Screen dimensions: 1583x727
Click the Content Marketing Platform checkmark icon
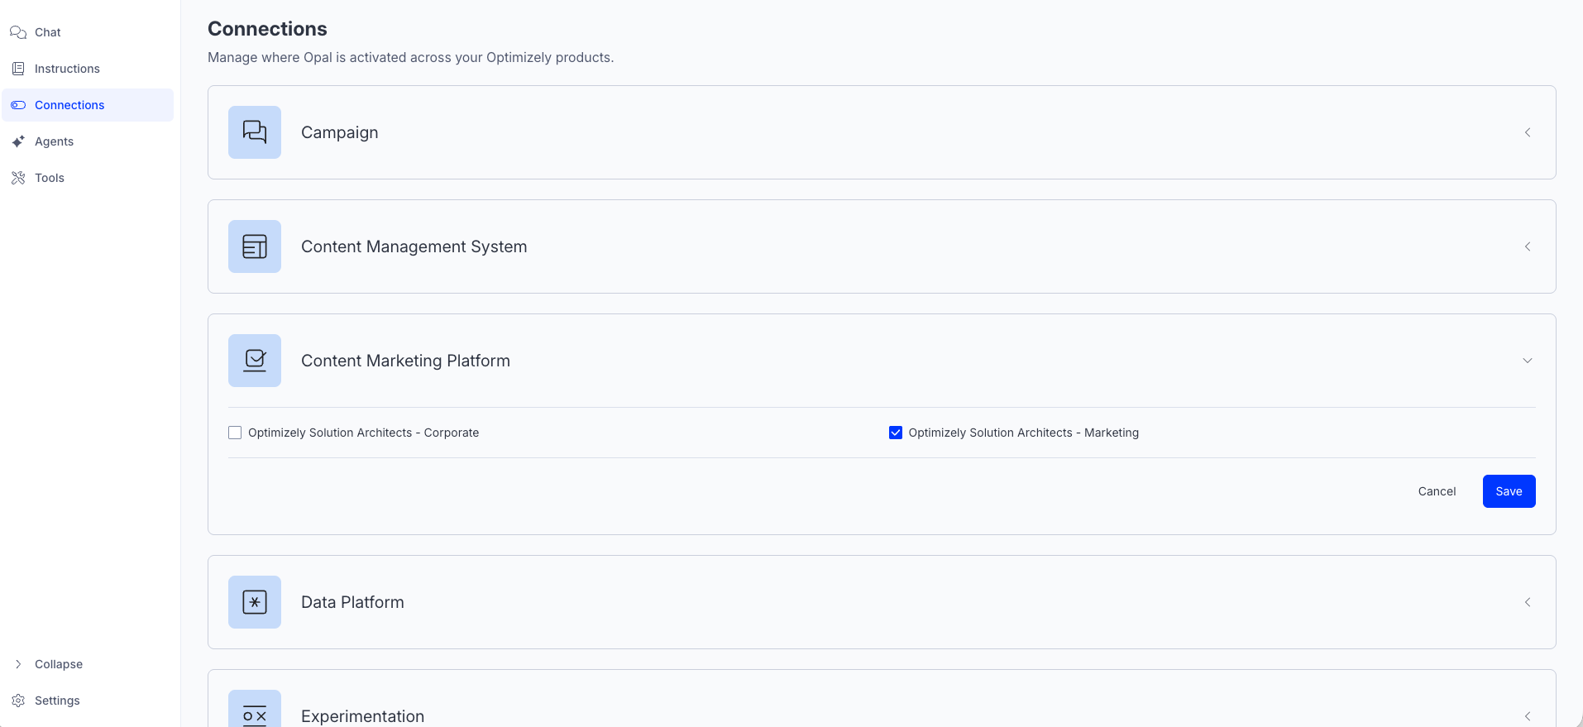255,361
